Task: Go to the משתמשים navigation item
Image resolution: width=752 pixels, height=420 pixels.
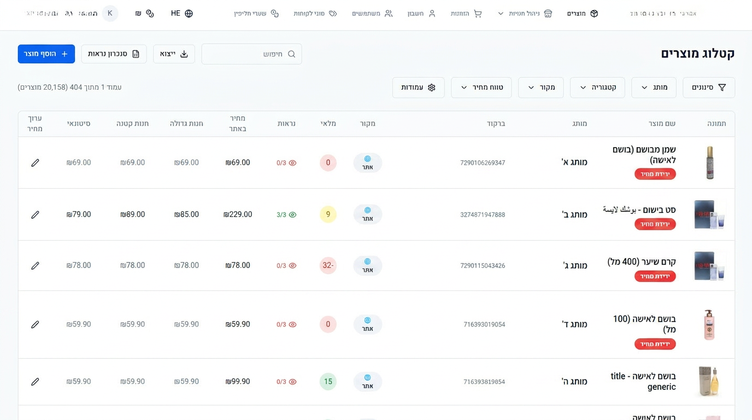Action: pyautogui.click(x=372, y=14)
